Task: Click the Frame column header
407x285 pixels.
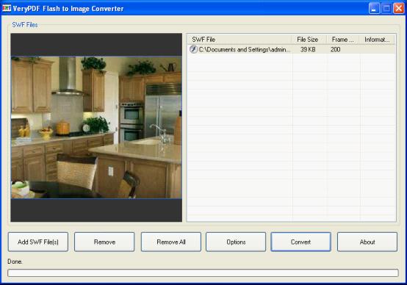Action: (343, 40)
